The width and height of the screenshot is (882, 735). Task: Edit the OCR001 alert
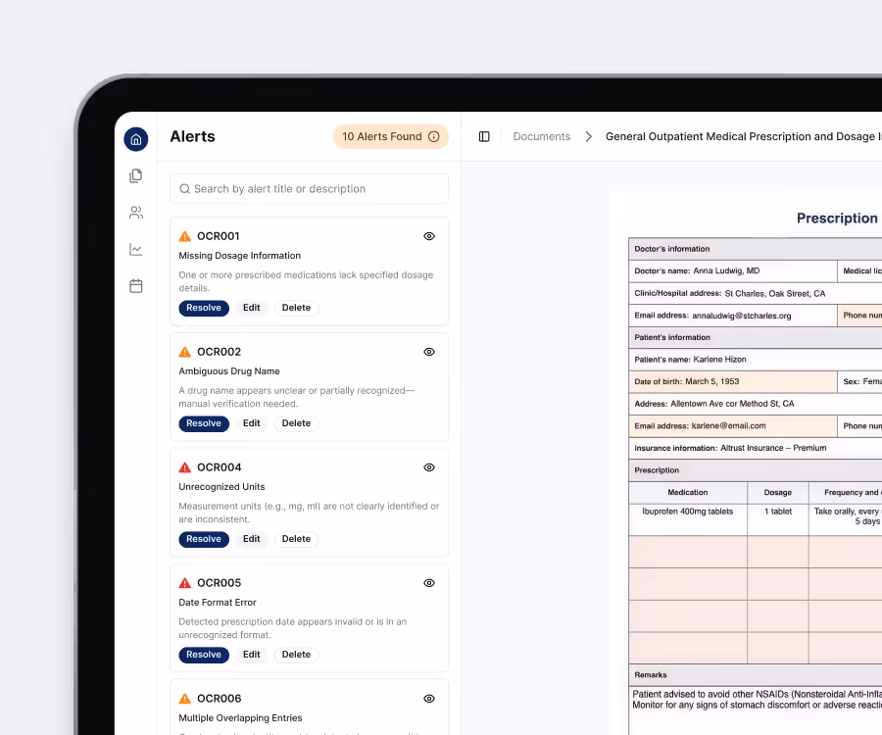point(252,308)
